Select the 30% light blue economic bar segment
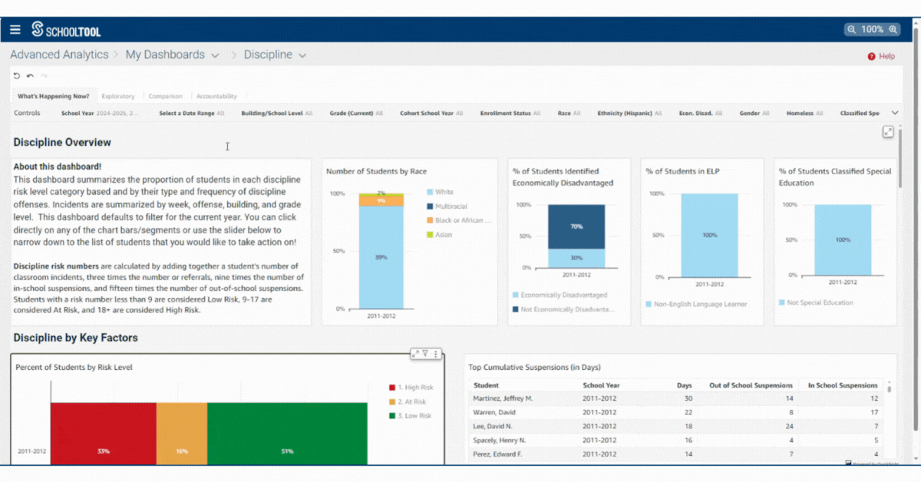Image resolution: width=921 pixels, height=482 pixels. click(576, 258)
